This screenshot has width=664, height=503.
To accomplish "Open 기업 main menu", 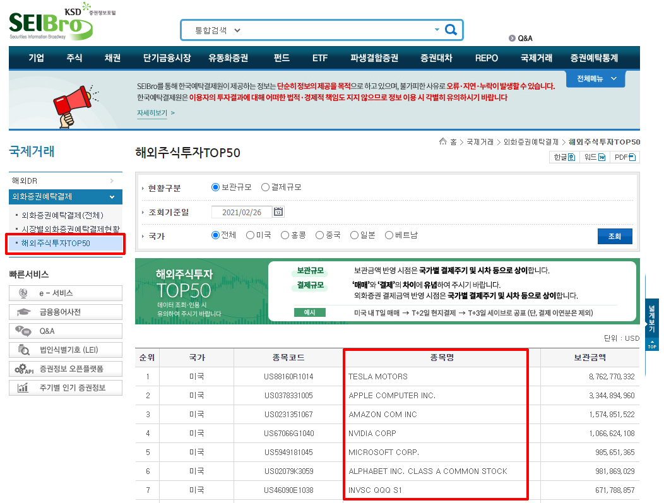I will pyautogui.click(x=37, y=58).
